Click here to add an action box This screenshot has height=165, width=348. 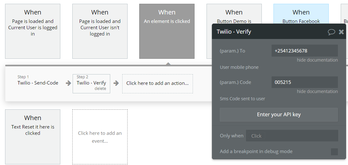(x=158, y=83)
